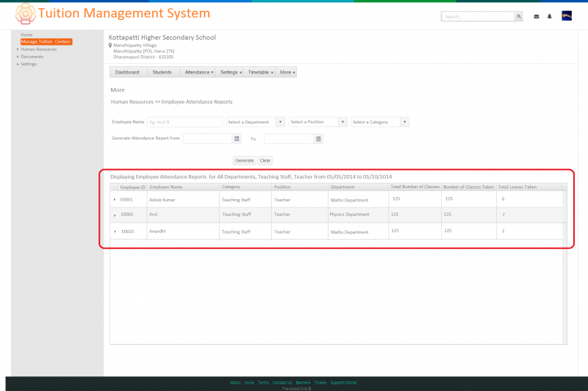Screen dimensions: 588x391
Task: Open the Banners footer link
Action: pos(303,382)
